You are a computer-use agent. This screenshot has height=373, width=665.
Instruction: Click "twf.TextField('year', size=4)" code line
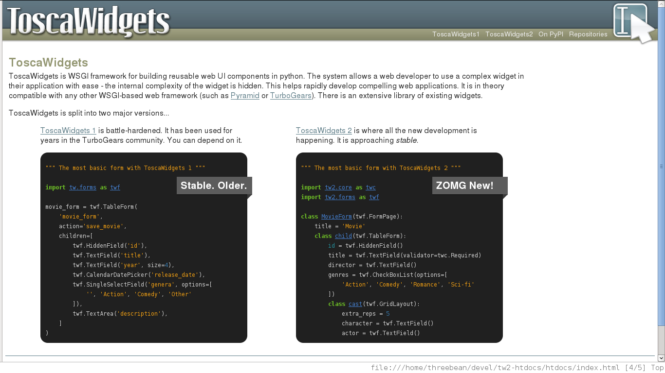coord(124,265)
